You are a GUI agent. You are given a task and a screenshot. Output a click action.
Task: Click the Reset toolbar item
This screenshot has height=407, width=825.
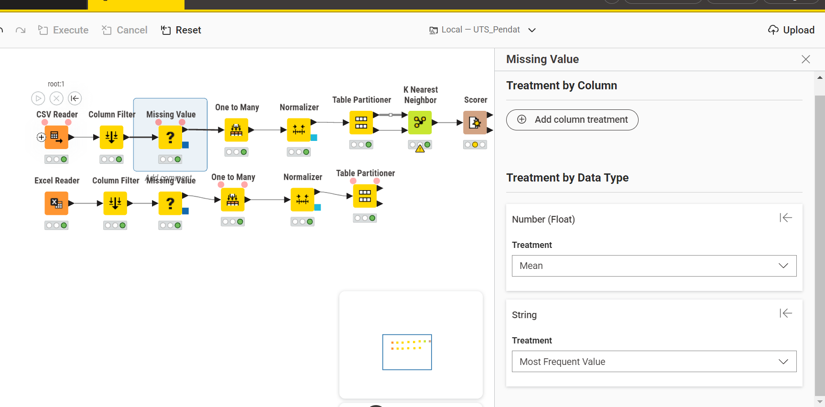[181, 30]
